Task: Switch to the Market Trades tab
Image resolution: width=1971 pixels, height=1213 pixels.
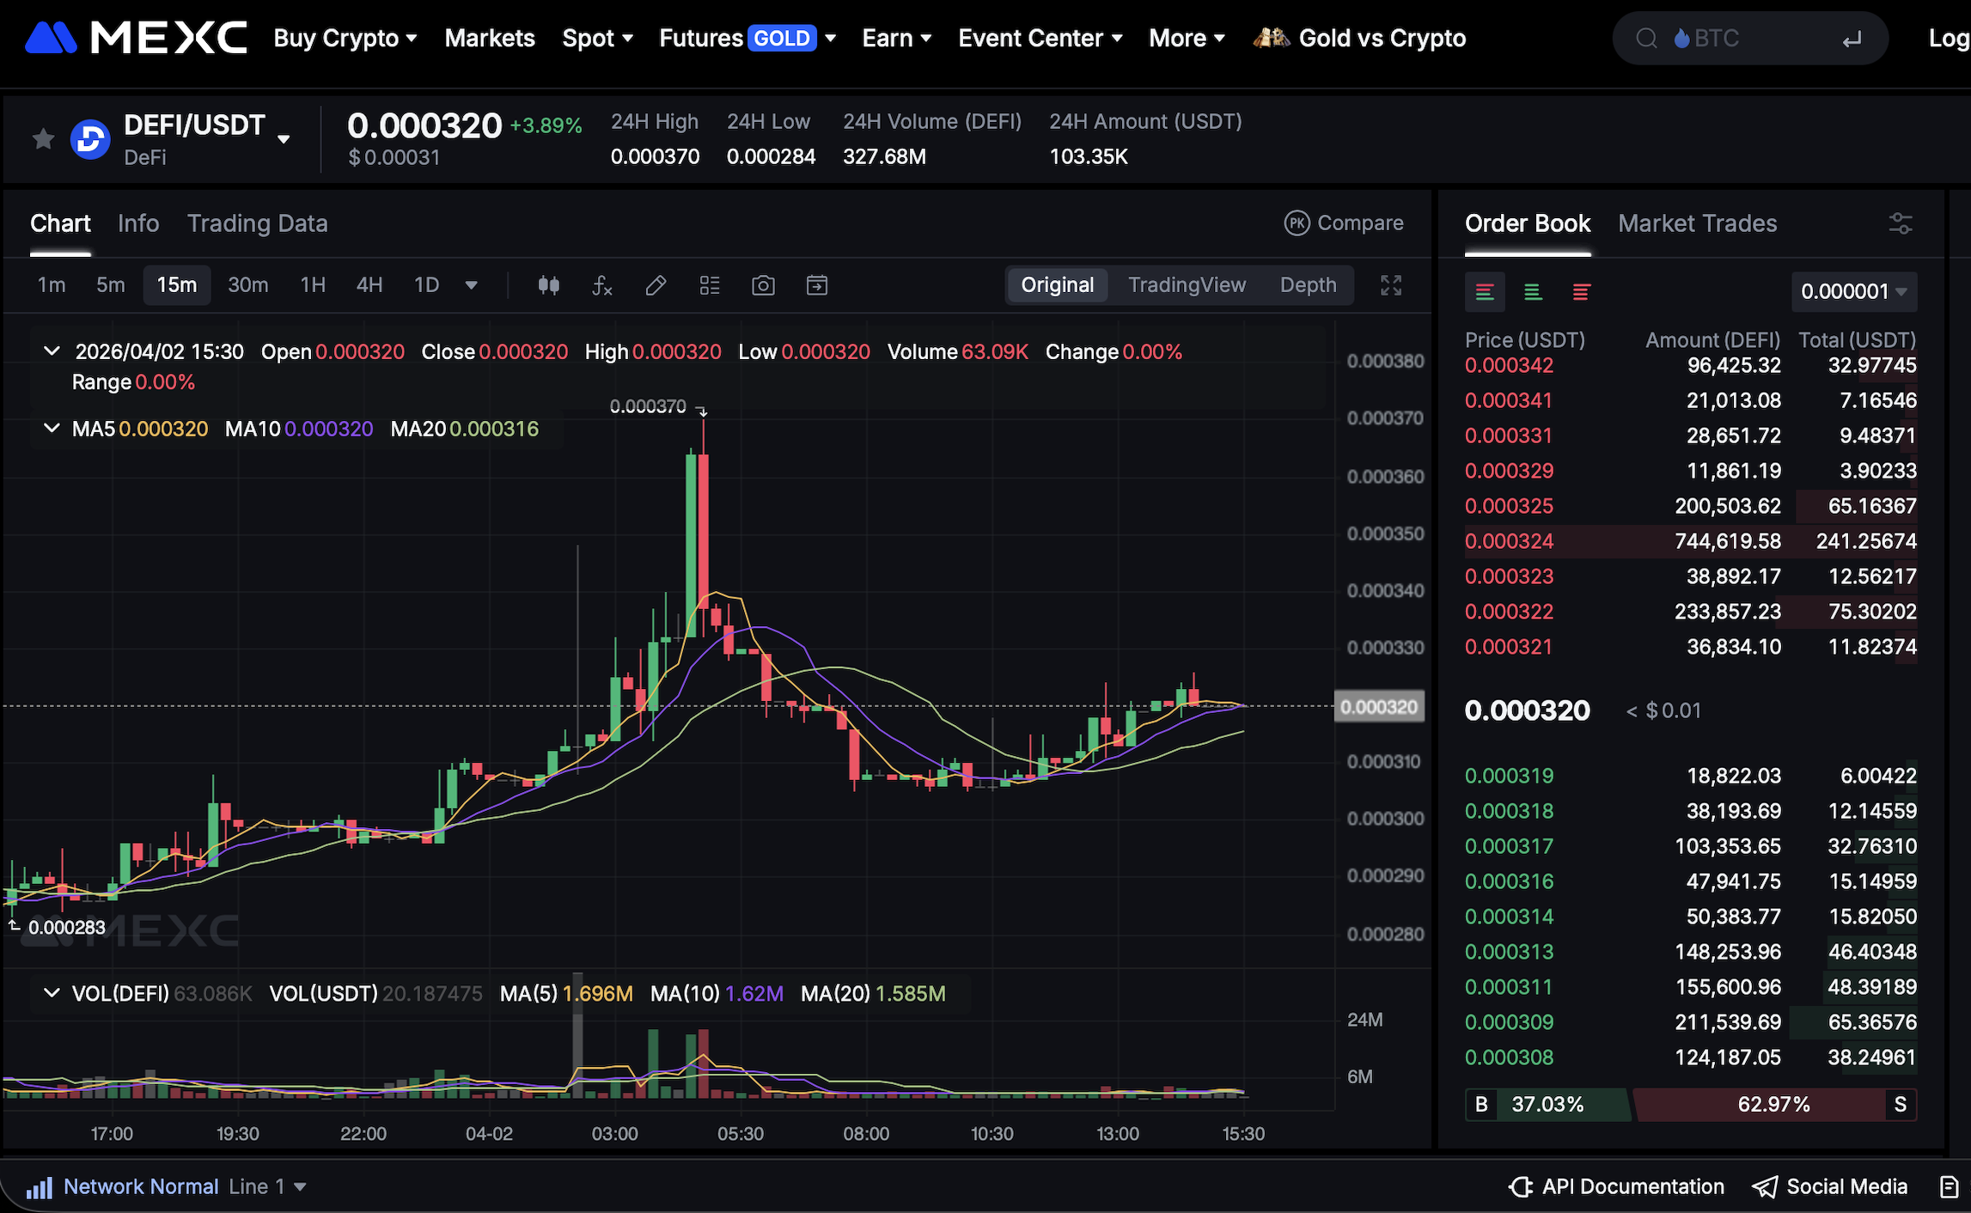Action: point(1698,223)
